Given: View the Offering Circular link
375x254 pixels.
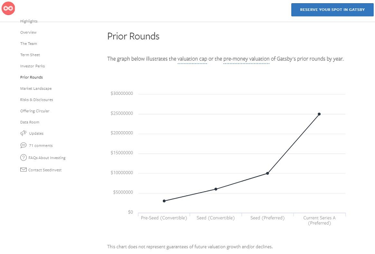Looking at the screenshot, I should point(35,111).
